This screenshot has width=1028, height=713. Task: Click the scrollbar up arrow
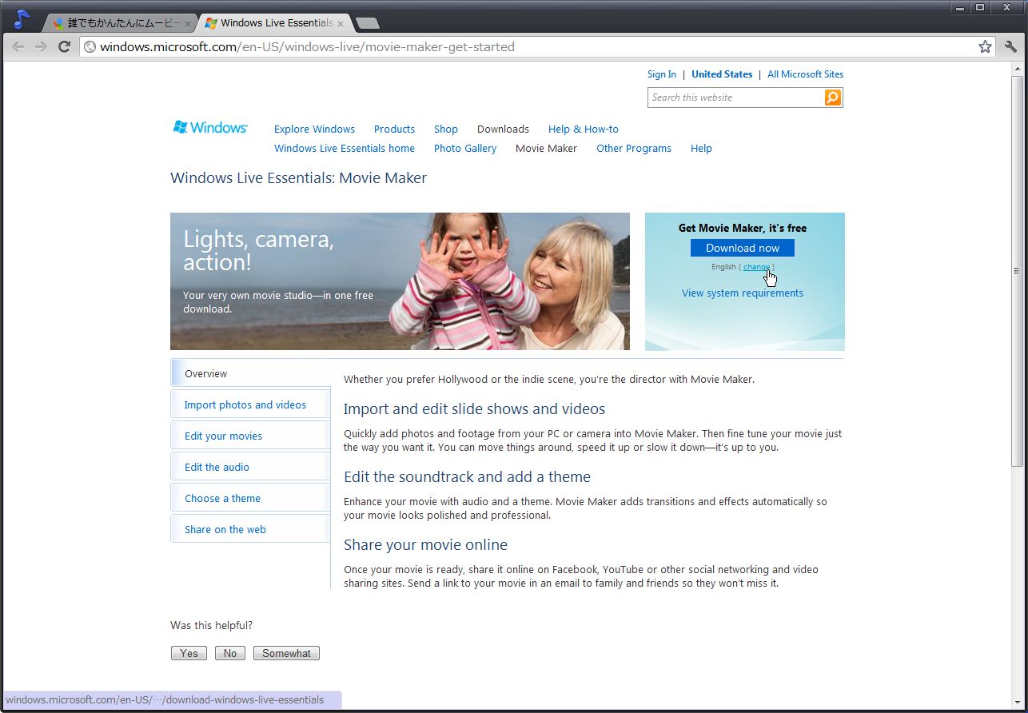tap(1017, 69)
